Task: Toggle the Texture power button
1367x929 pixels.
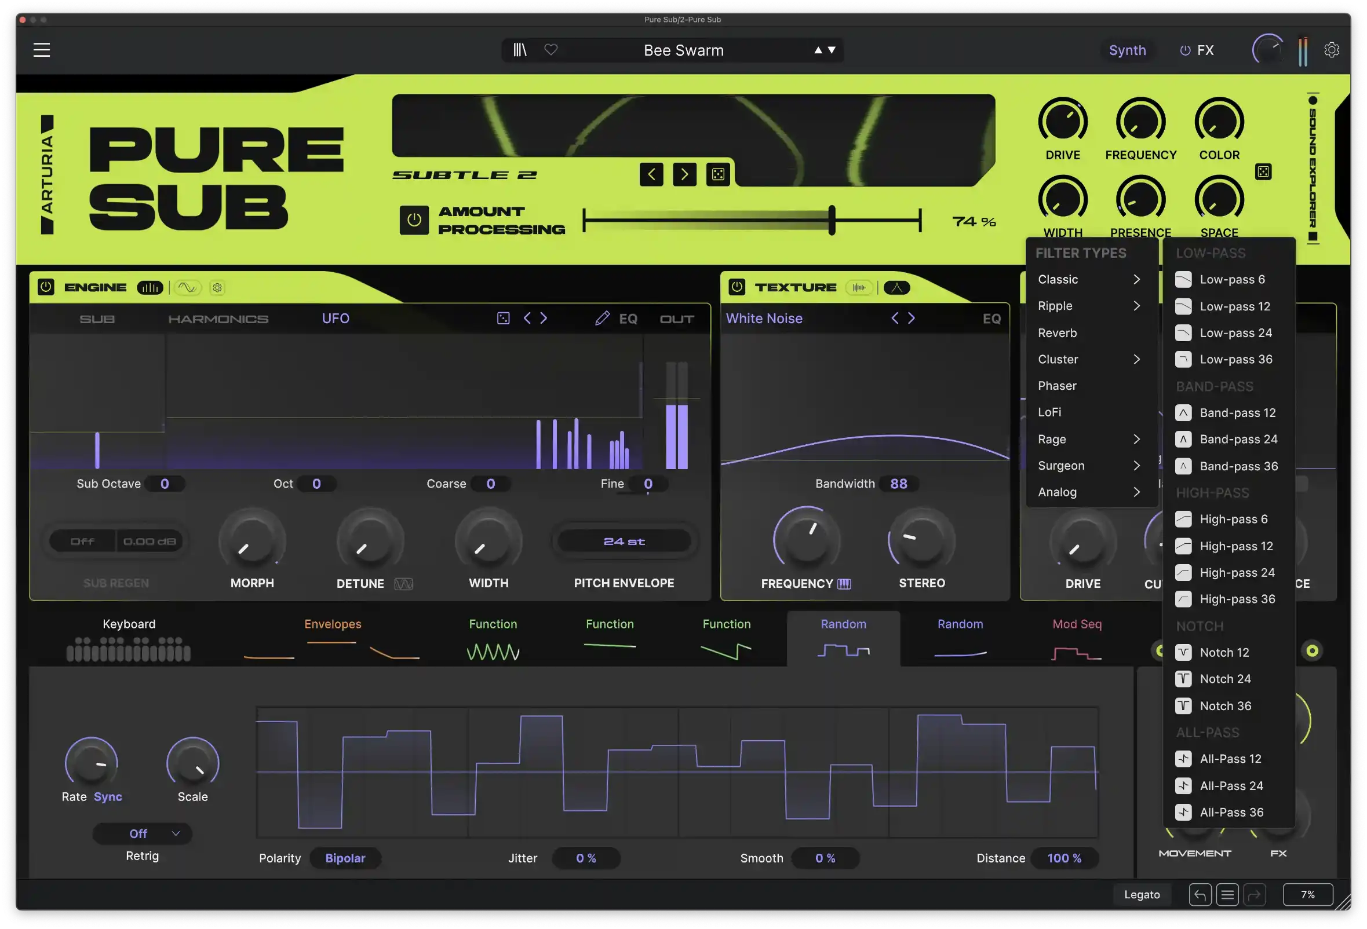Action: pos(737,287)
